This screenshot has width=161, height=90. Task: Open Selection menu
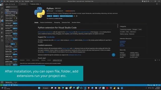(12, 1)
